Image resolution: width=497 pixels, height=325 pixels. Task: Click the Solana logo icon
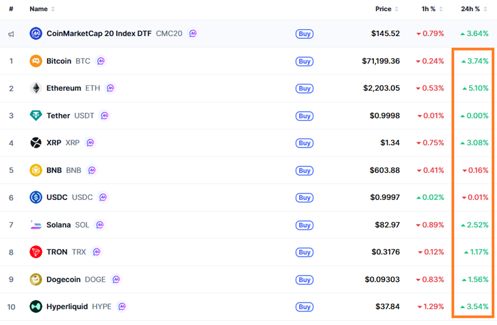pos(36,225)
